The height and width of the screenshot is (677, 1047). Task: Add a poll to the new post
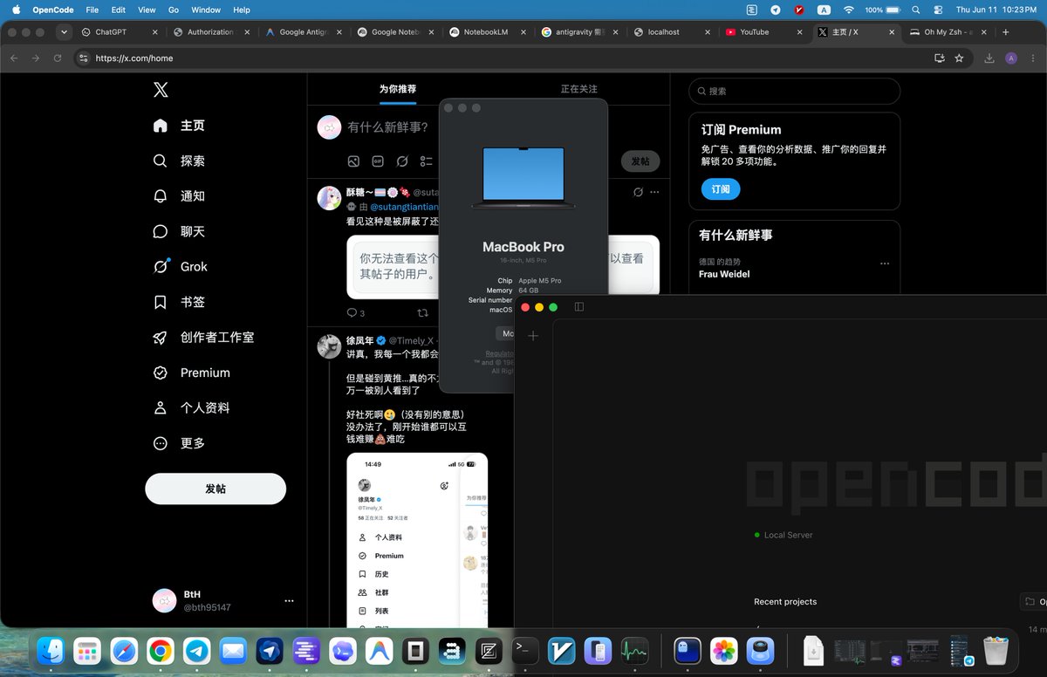pyautogui.click(x=426, y=161)
